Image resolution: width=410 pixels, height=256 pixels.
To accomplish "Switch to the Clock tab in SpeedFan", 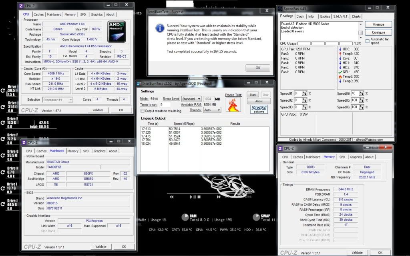I will pyautogui.click(x=300, y=16).
